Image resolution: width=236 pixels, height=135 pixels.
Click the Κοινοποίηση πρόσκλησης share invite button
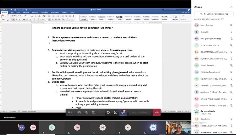click(x=214, y=14)
